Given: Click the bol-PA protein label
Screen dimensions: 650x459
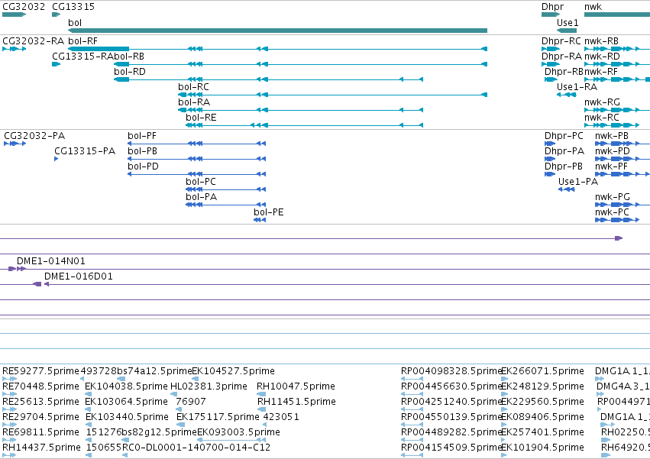Looking at the screenshot, I should (x=202, y=197).
